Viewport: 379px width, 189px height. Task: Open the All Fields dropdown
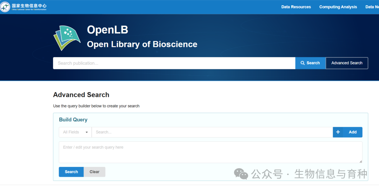point(75,132)
